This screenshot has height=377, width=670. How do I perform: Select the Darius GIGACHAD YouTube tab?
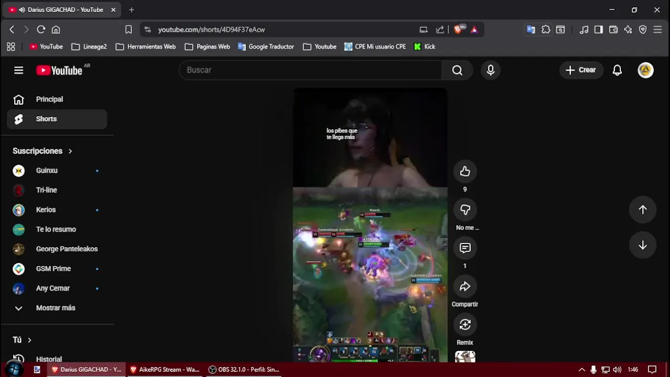tap(62, 9)
